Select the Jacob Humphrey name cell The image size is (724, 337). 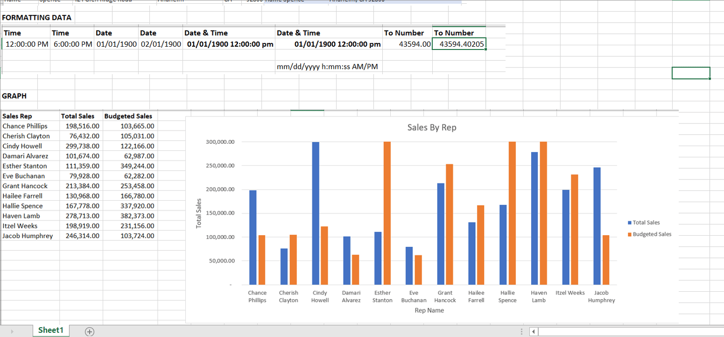(x=30, y=236)
